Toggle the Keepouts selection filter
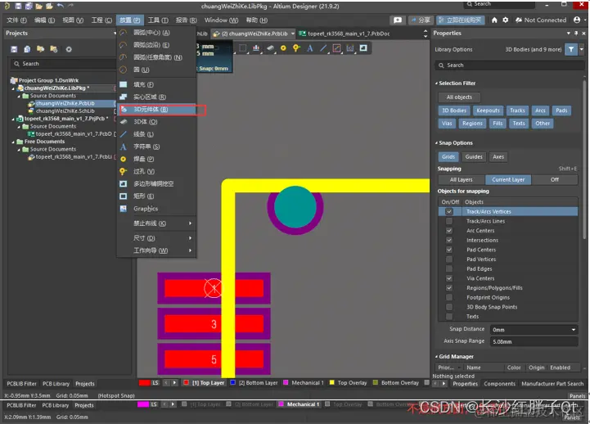 [488, 111]
